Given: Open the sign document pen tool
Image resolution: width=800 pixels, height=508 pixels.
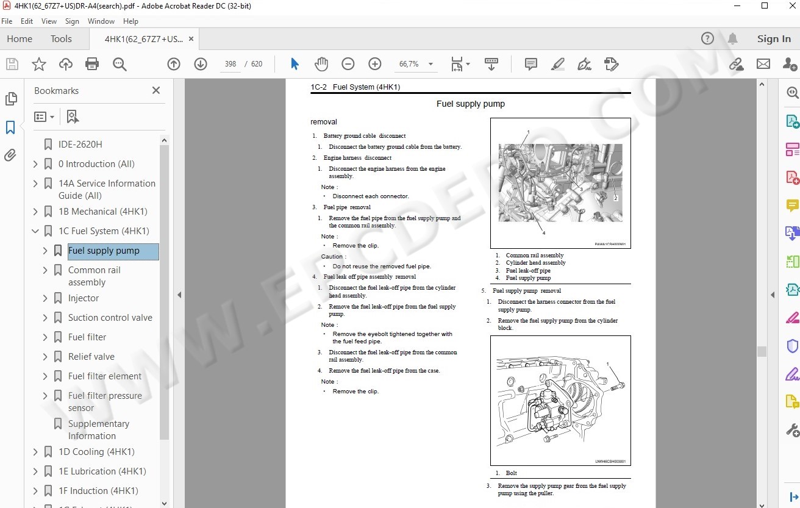Looking at the screenshot, I should tap(584, 64).
